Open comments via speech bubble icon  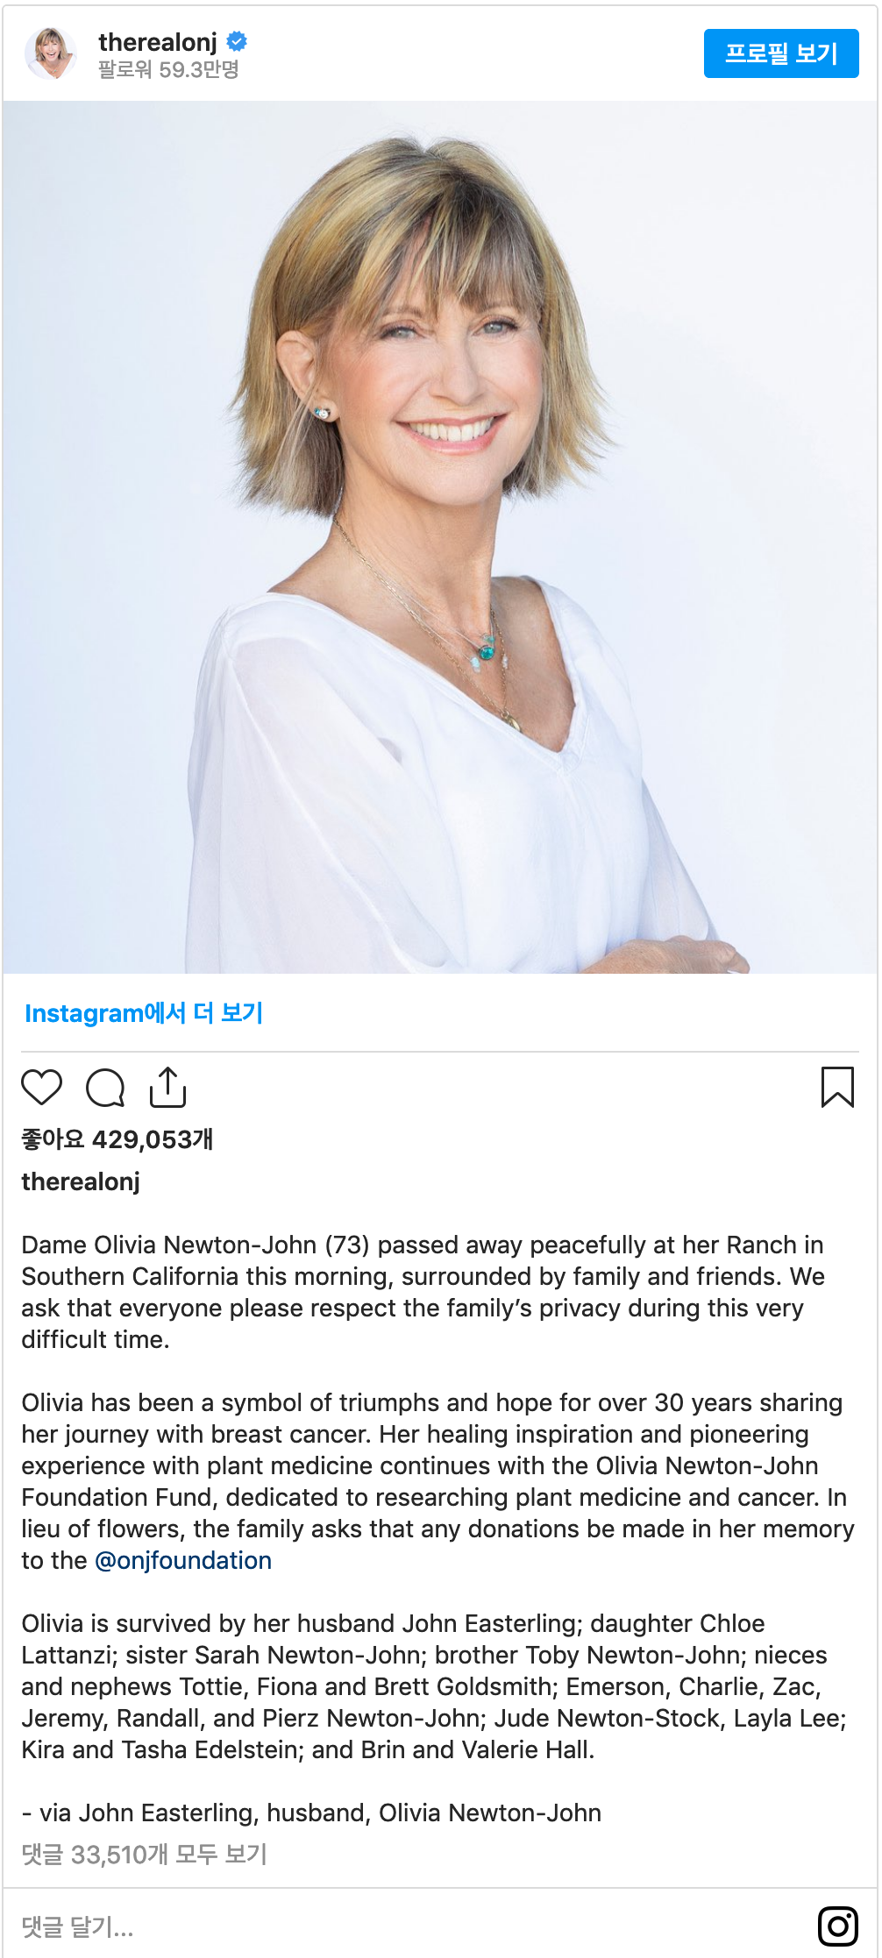[105, 1088]
